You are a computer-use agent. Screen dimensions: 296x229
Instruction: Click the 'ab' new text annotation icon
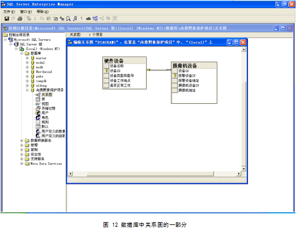tap(88, 18)
